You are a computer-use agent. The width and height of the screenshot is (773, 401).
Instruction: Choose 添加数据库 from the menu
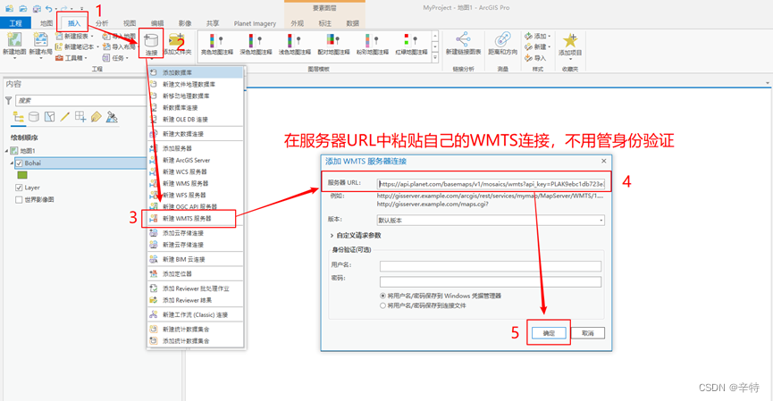pos(196,72)
